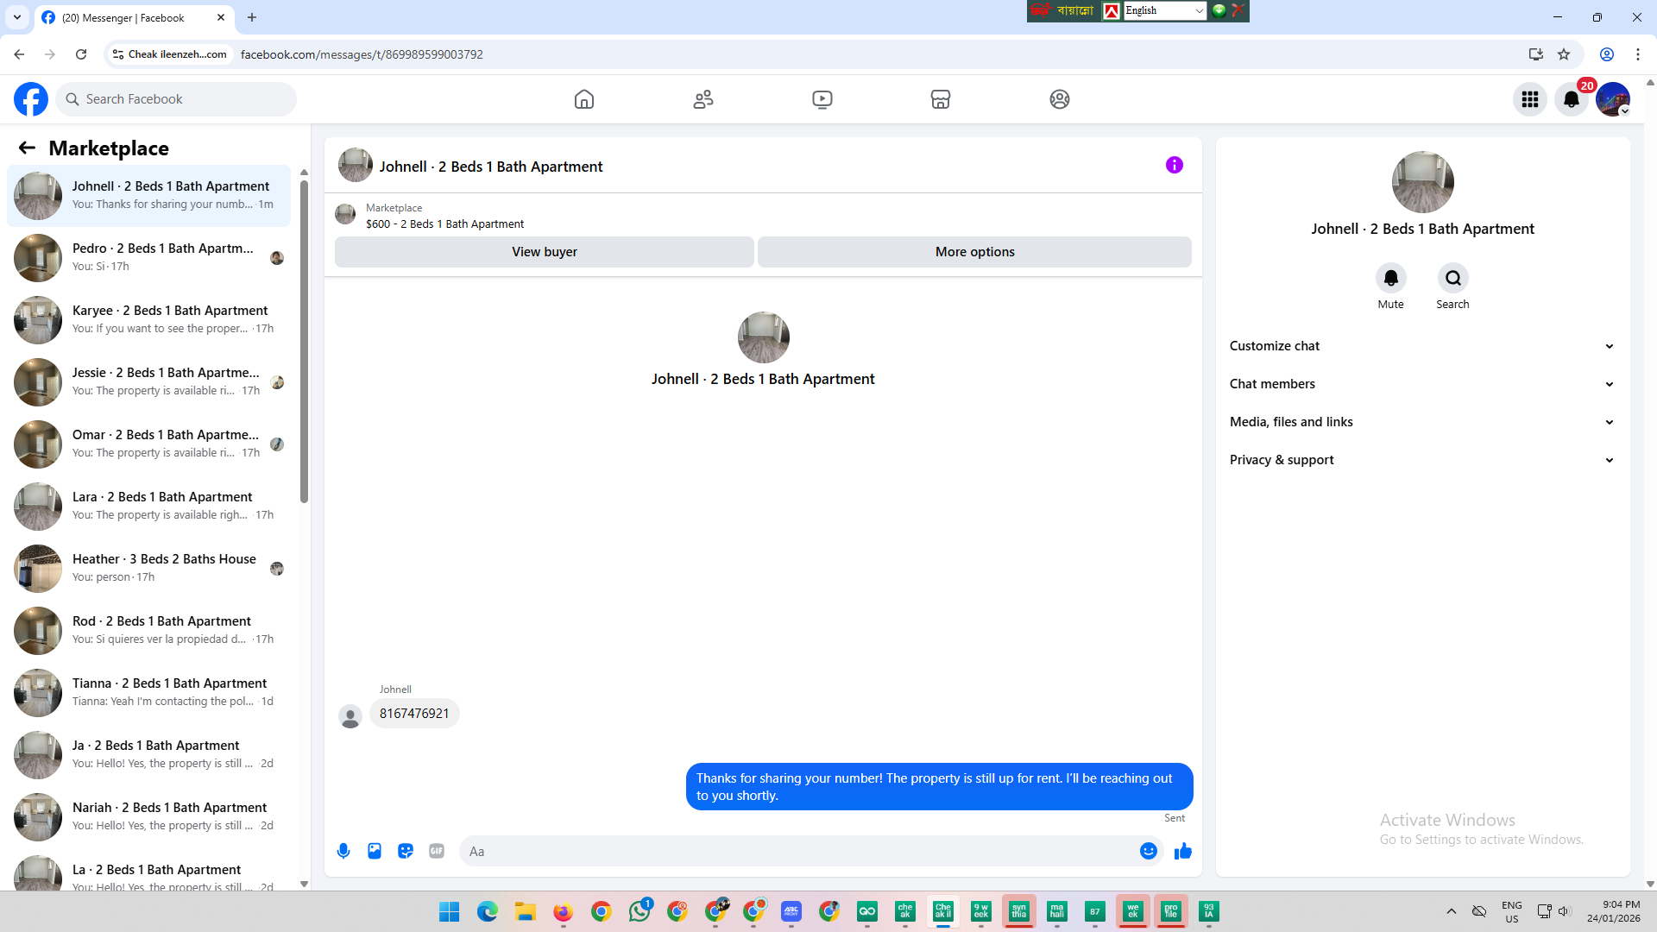Expand Media, files and links section
This screenshot has height=932, width=1657.
(x=1421, y=422)
